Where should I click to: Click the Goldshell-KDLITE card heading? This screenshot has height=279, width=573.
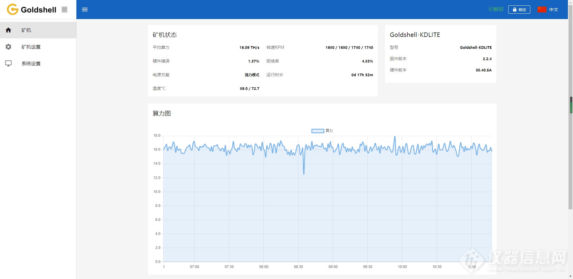click(x=415, y=35)
